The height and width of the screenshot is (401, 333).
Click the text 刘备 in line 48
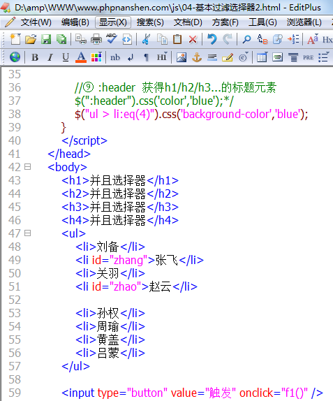coord(108,247)
